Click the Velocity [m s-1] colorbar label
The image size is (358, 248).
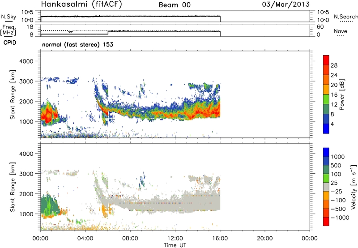coord(353,187)
